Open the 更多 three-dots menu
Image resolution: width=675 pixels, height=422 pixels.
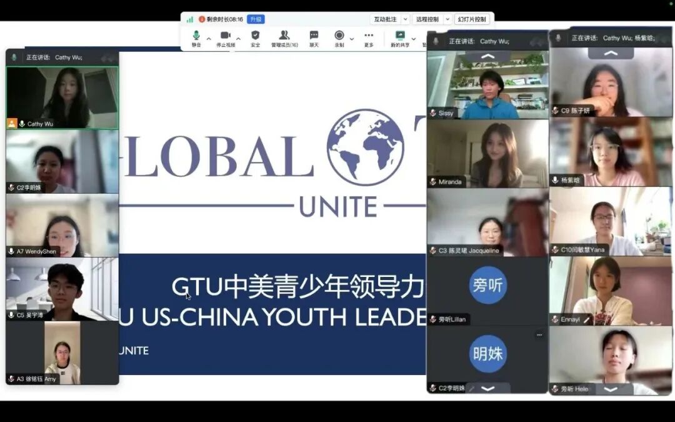[x=369, y=35]
